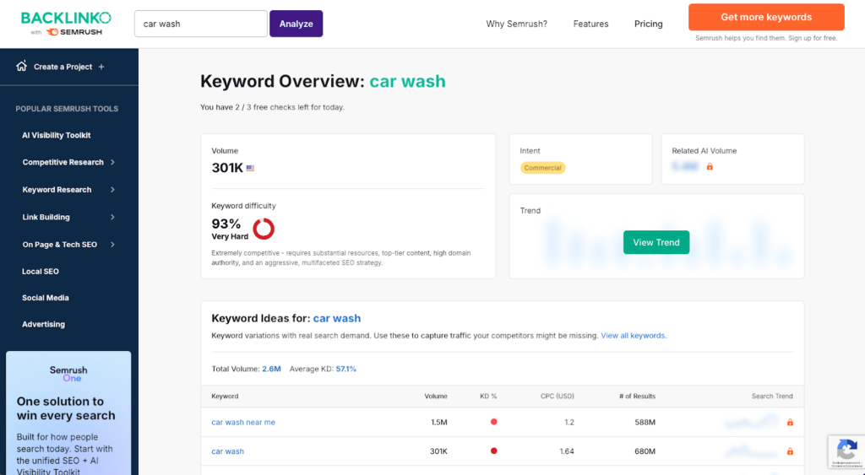The width and height of the screenshot is (865, 475).
Task: Click the # of Results column header
Action: (637, 397)
